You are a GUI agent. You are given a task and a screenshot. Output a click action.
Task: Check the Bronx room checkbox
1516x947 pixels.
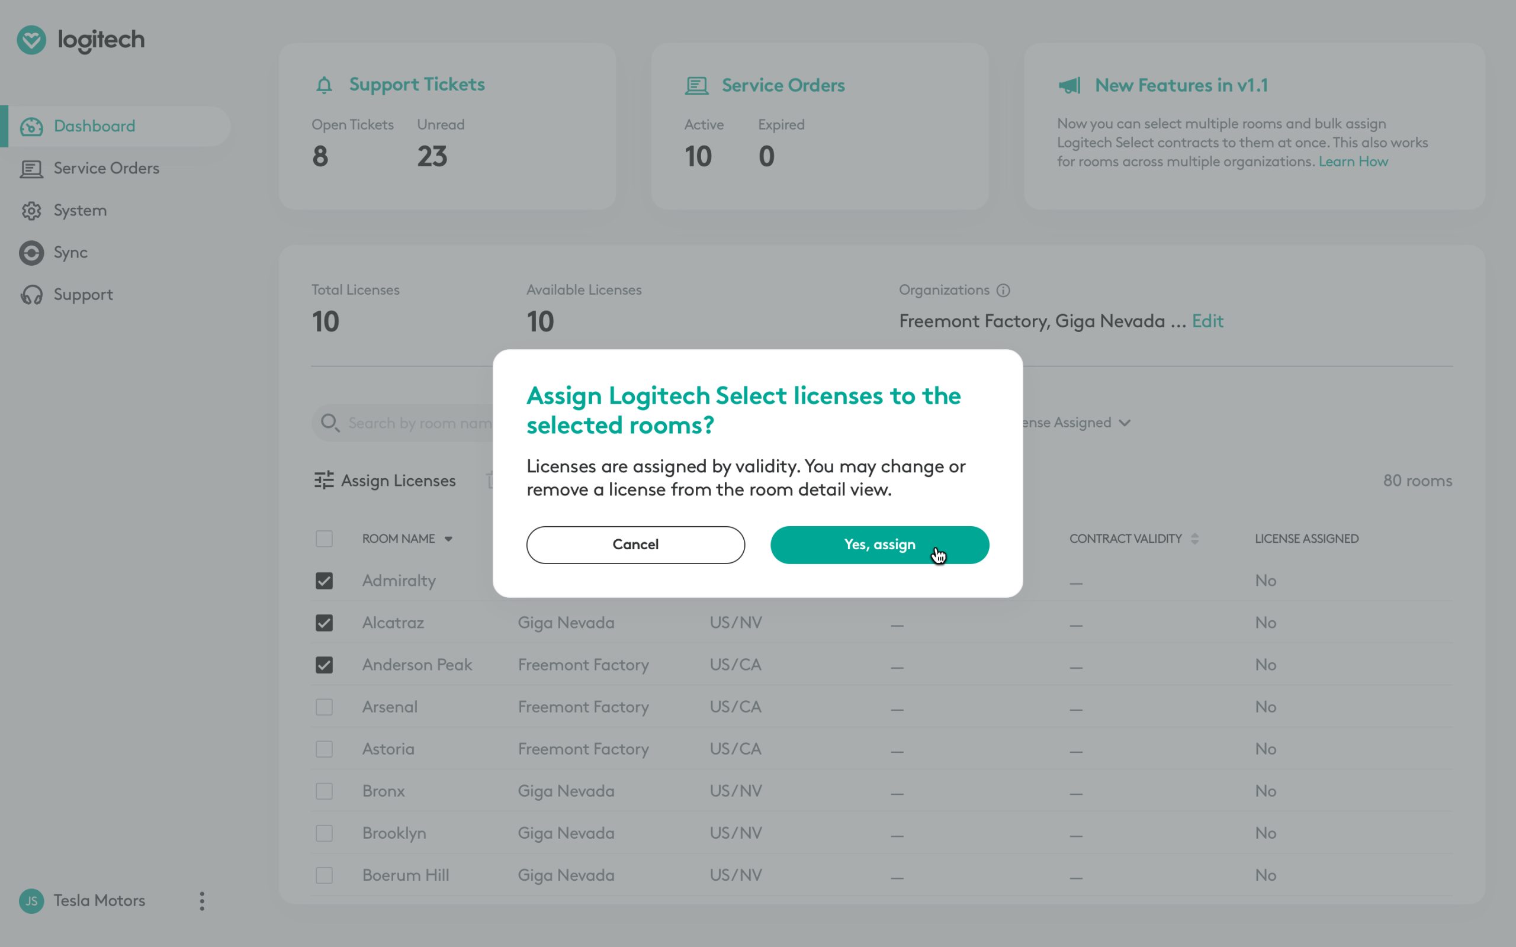[324, 791]
